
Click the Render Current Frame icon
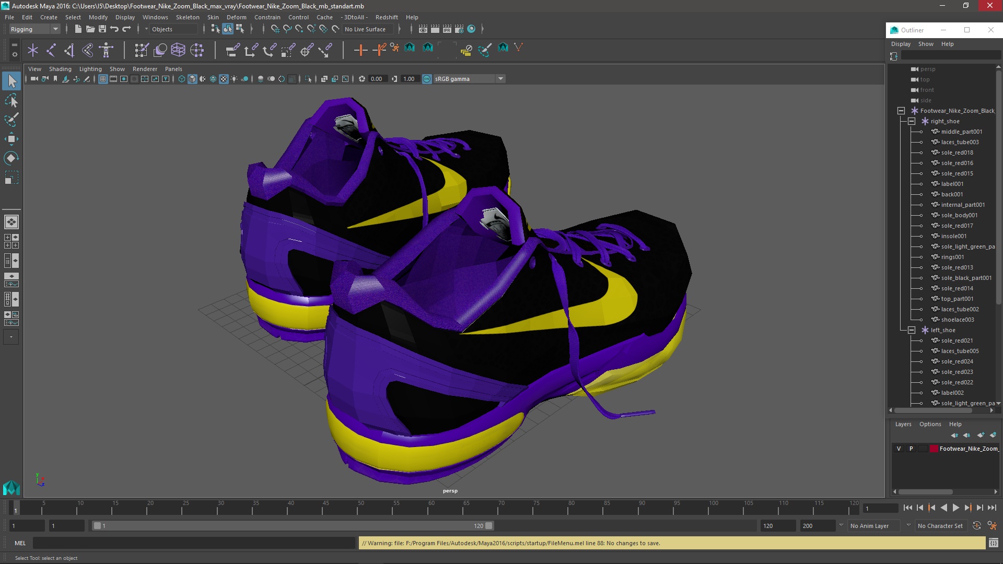click(x=435, y=29)
